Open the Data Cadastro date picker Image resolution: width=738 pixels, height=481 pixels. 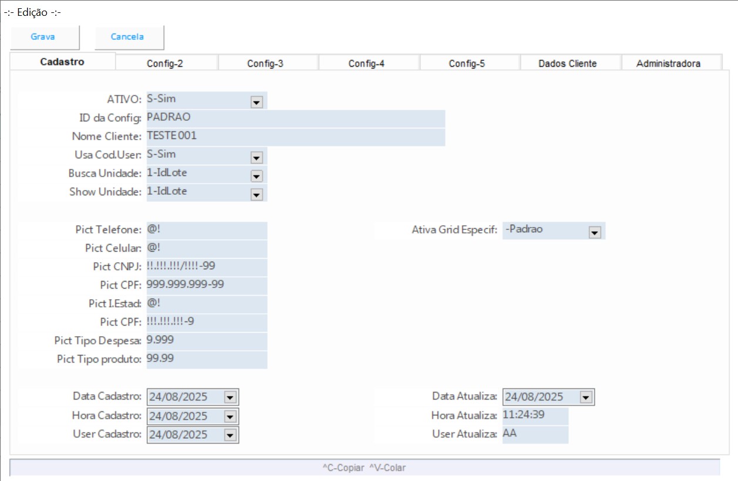pos(230,398)
